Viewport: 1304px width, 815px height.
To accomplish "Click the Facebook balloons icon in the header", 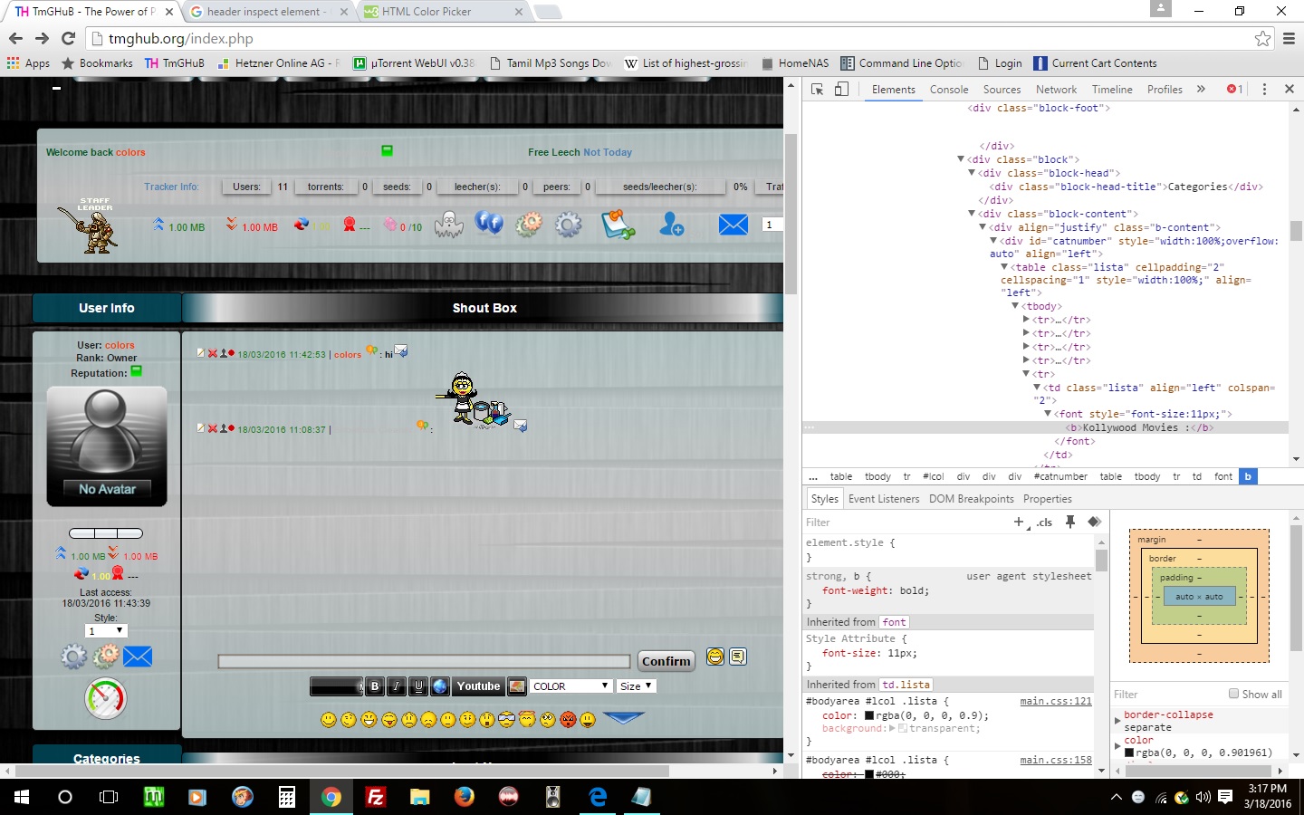I will click(489, 223).
